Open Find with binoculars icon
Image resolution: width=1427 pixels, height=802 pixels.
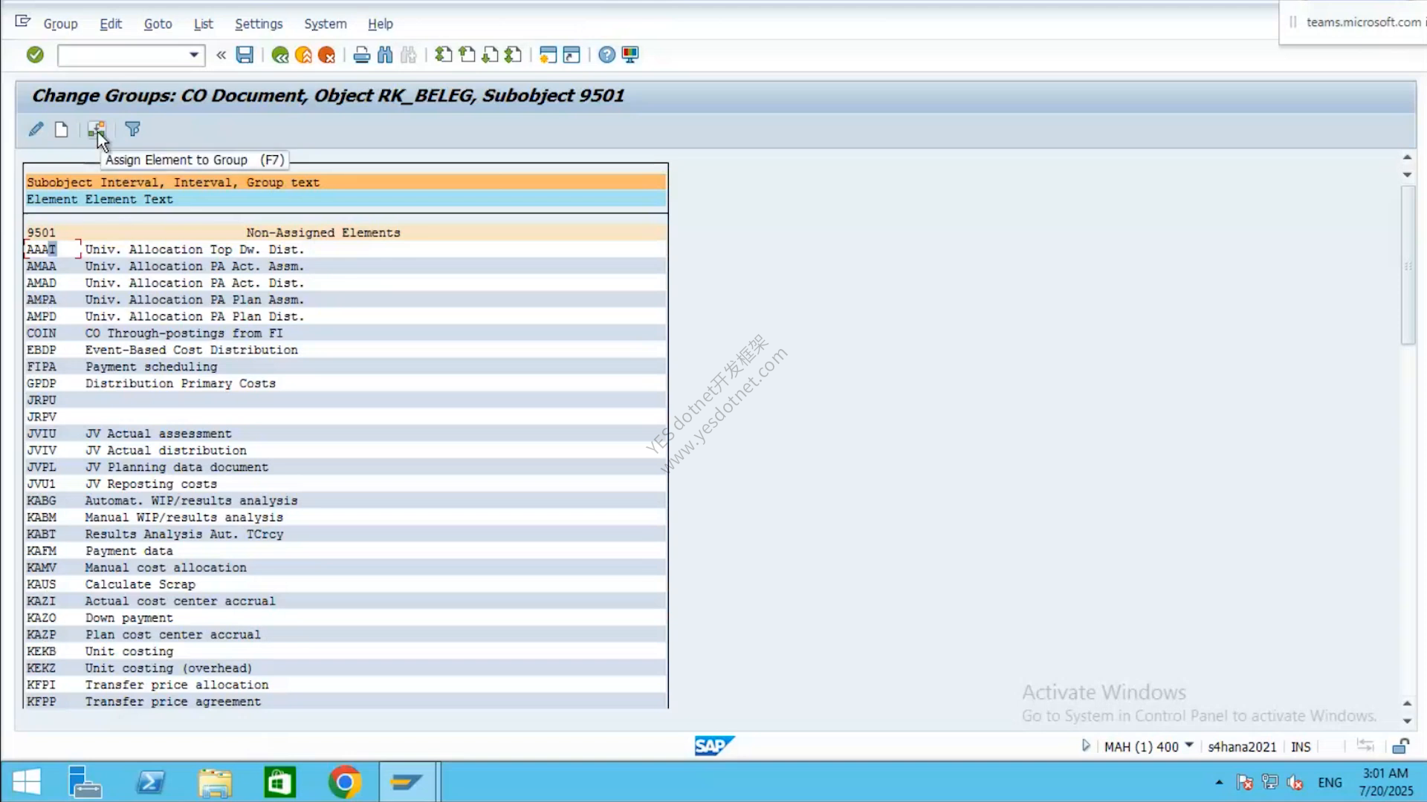click(x=385, y=55)
